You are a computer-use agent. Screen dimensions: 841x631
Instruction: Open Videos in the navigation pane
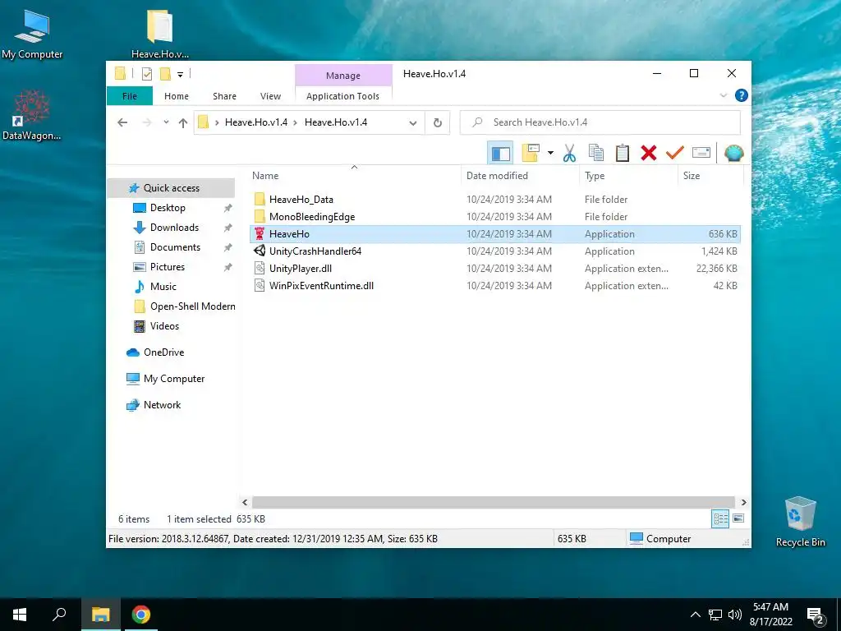coord(164,326)
